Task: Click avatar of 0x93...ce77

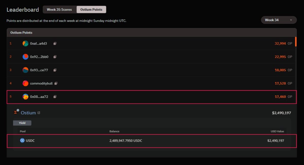Action: 25,70
